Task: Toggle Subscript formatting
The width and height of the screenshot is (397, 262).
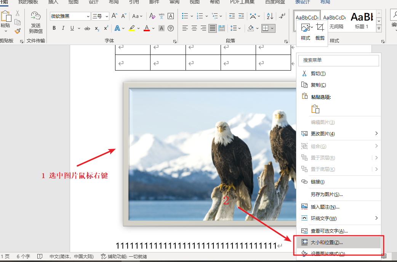Action: [x=97, y=28]
